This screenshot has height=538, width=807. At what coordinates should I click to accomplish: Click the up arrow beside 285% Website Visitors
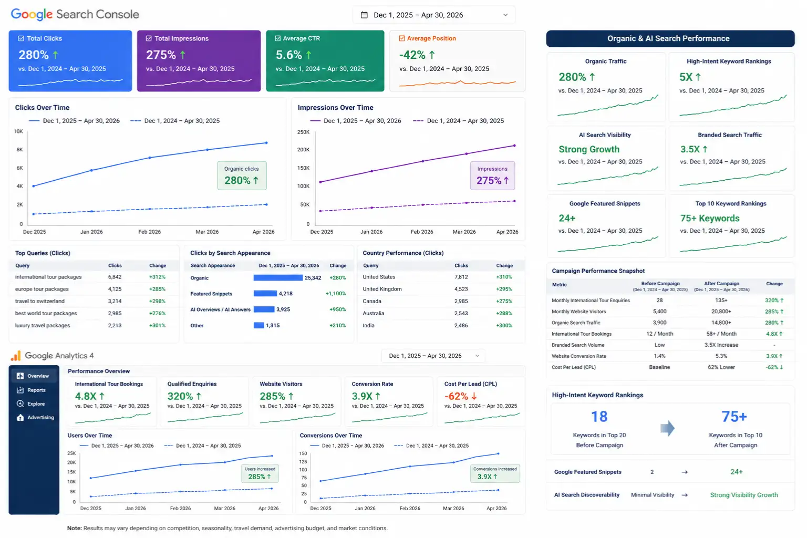tap(291, 396)
